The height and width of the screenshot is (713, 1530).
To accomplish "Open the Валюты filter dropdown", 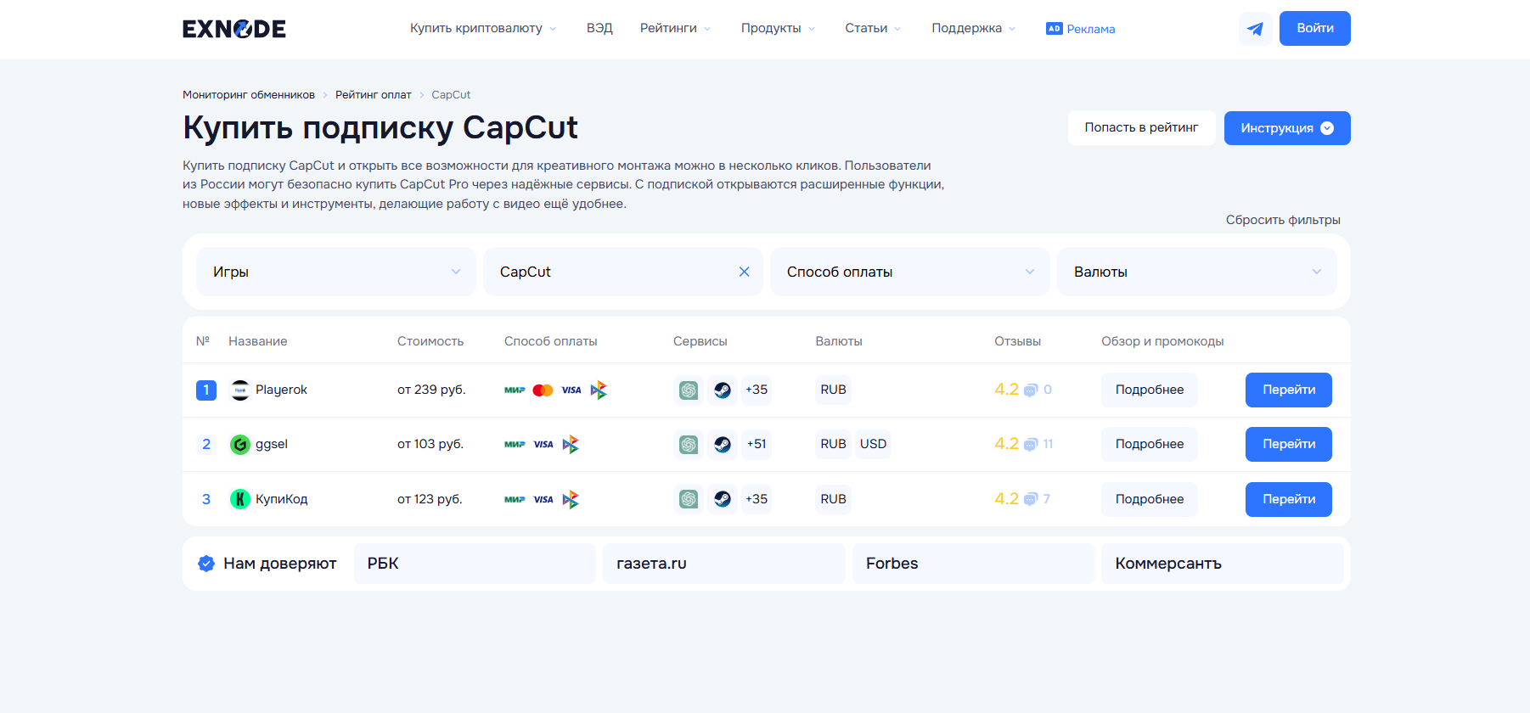I will pyautogui.click(x=1196, y=272).
